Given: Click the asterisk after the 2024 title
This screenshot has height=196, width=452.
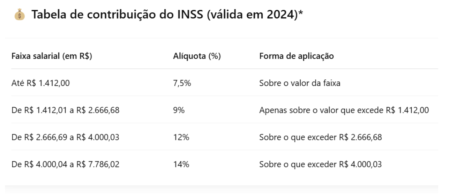Looking at the screenshot, I should (301, 12).
